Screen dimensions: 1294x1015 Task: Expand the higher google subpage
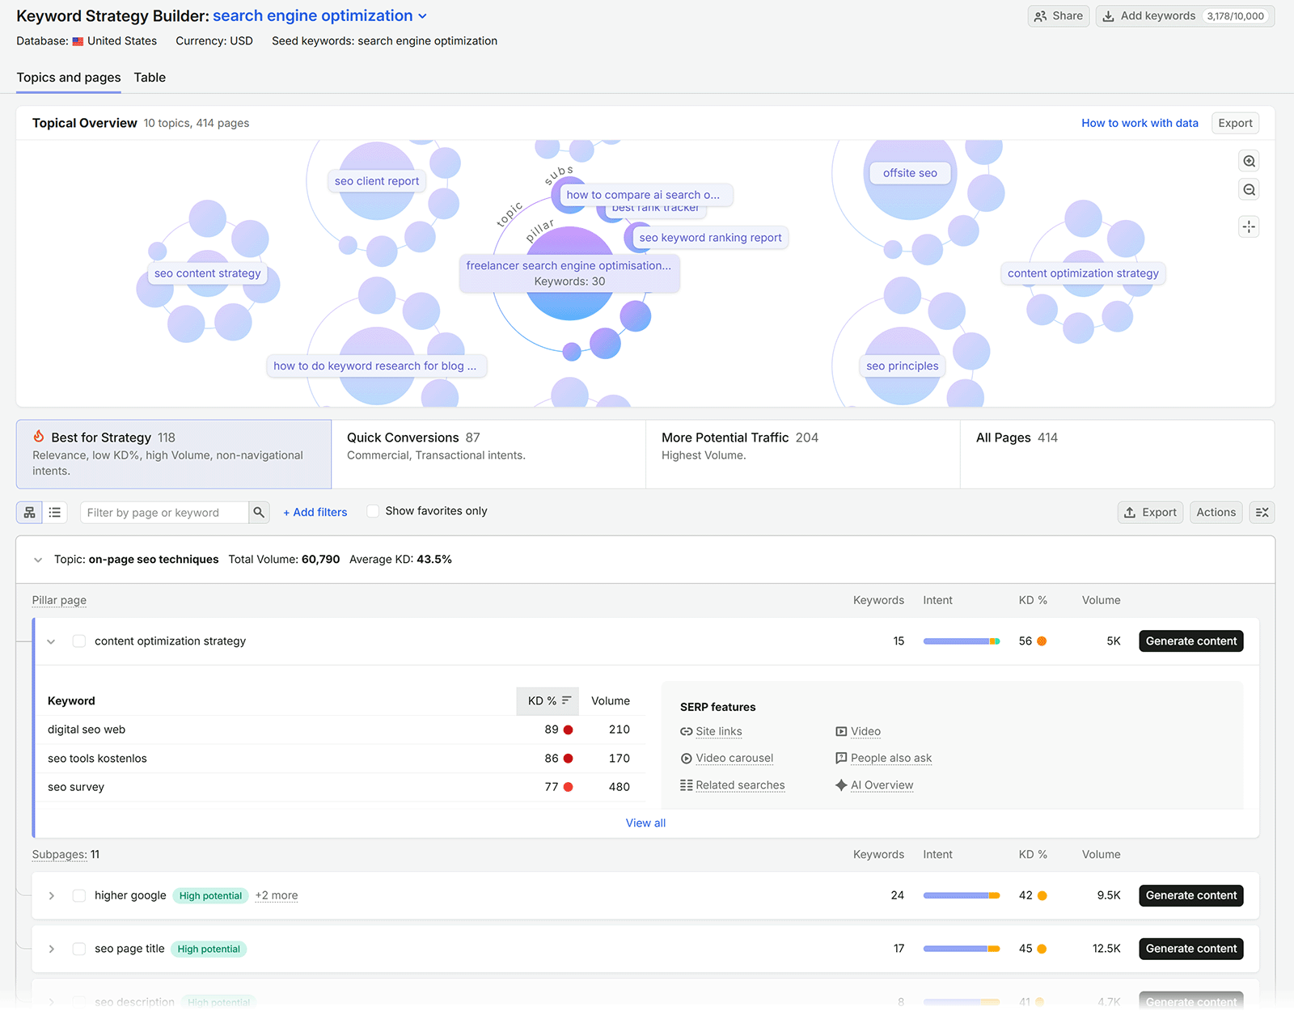[x=51, y=896]
